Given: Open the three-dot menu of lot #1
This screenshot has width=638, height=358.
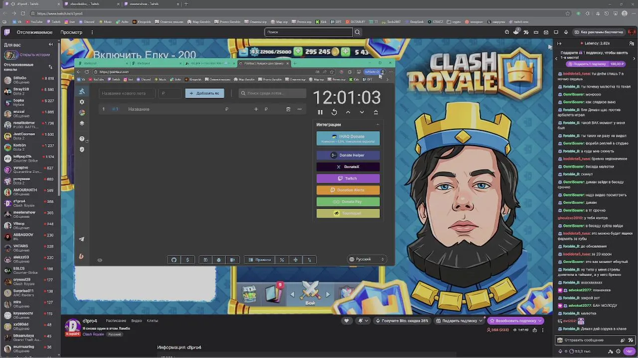Looking at the screenshot, I should pyautogui.click(x=300, y=109).
